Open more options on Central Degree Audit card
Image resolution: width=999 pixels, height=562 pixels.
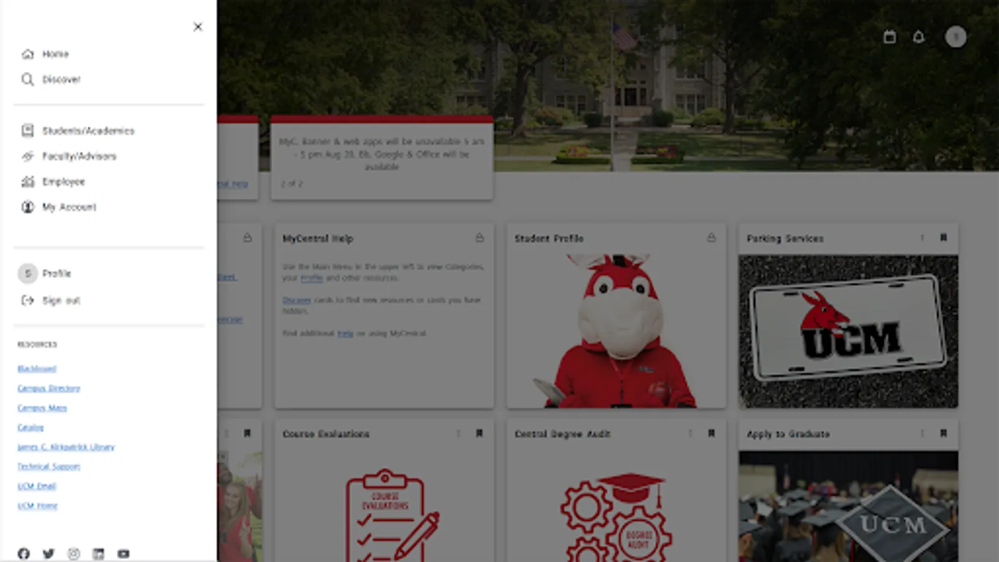[690, 433]
